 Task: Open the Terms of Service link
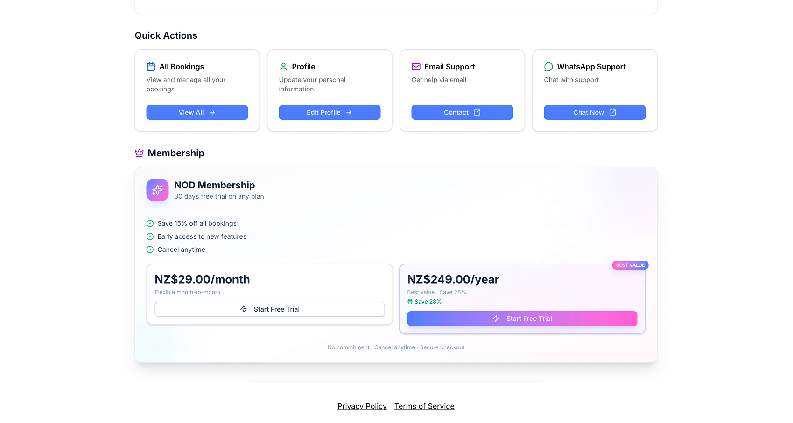click(424, 406)
